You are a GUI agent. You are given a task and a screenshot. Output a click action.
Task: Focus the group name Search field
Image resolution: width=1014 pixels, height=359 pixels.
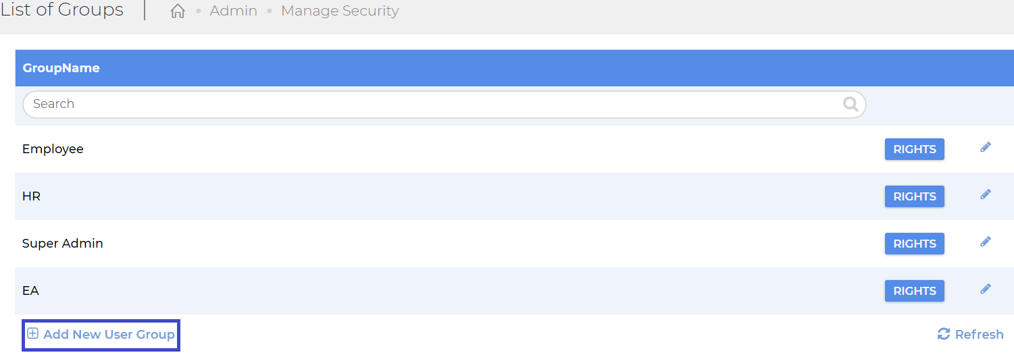444,104
